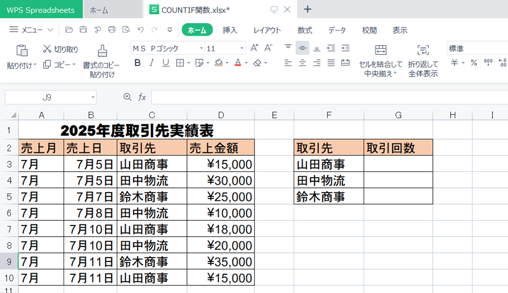
Task: Toggle bottom vertical alignment
Action: click(x=316, y=48)
